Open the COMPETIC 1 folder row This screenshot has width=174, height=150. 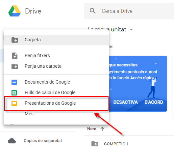[x=129, y=144]
